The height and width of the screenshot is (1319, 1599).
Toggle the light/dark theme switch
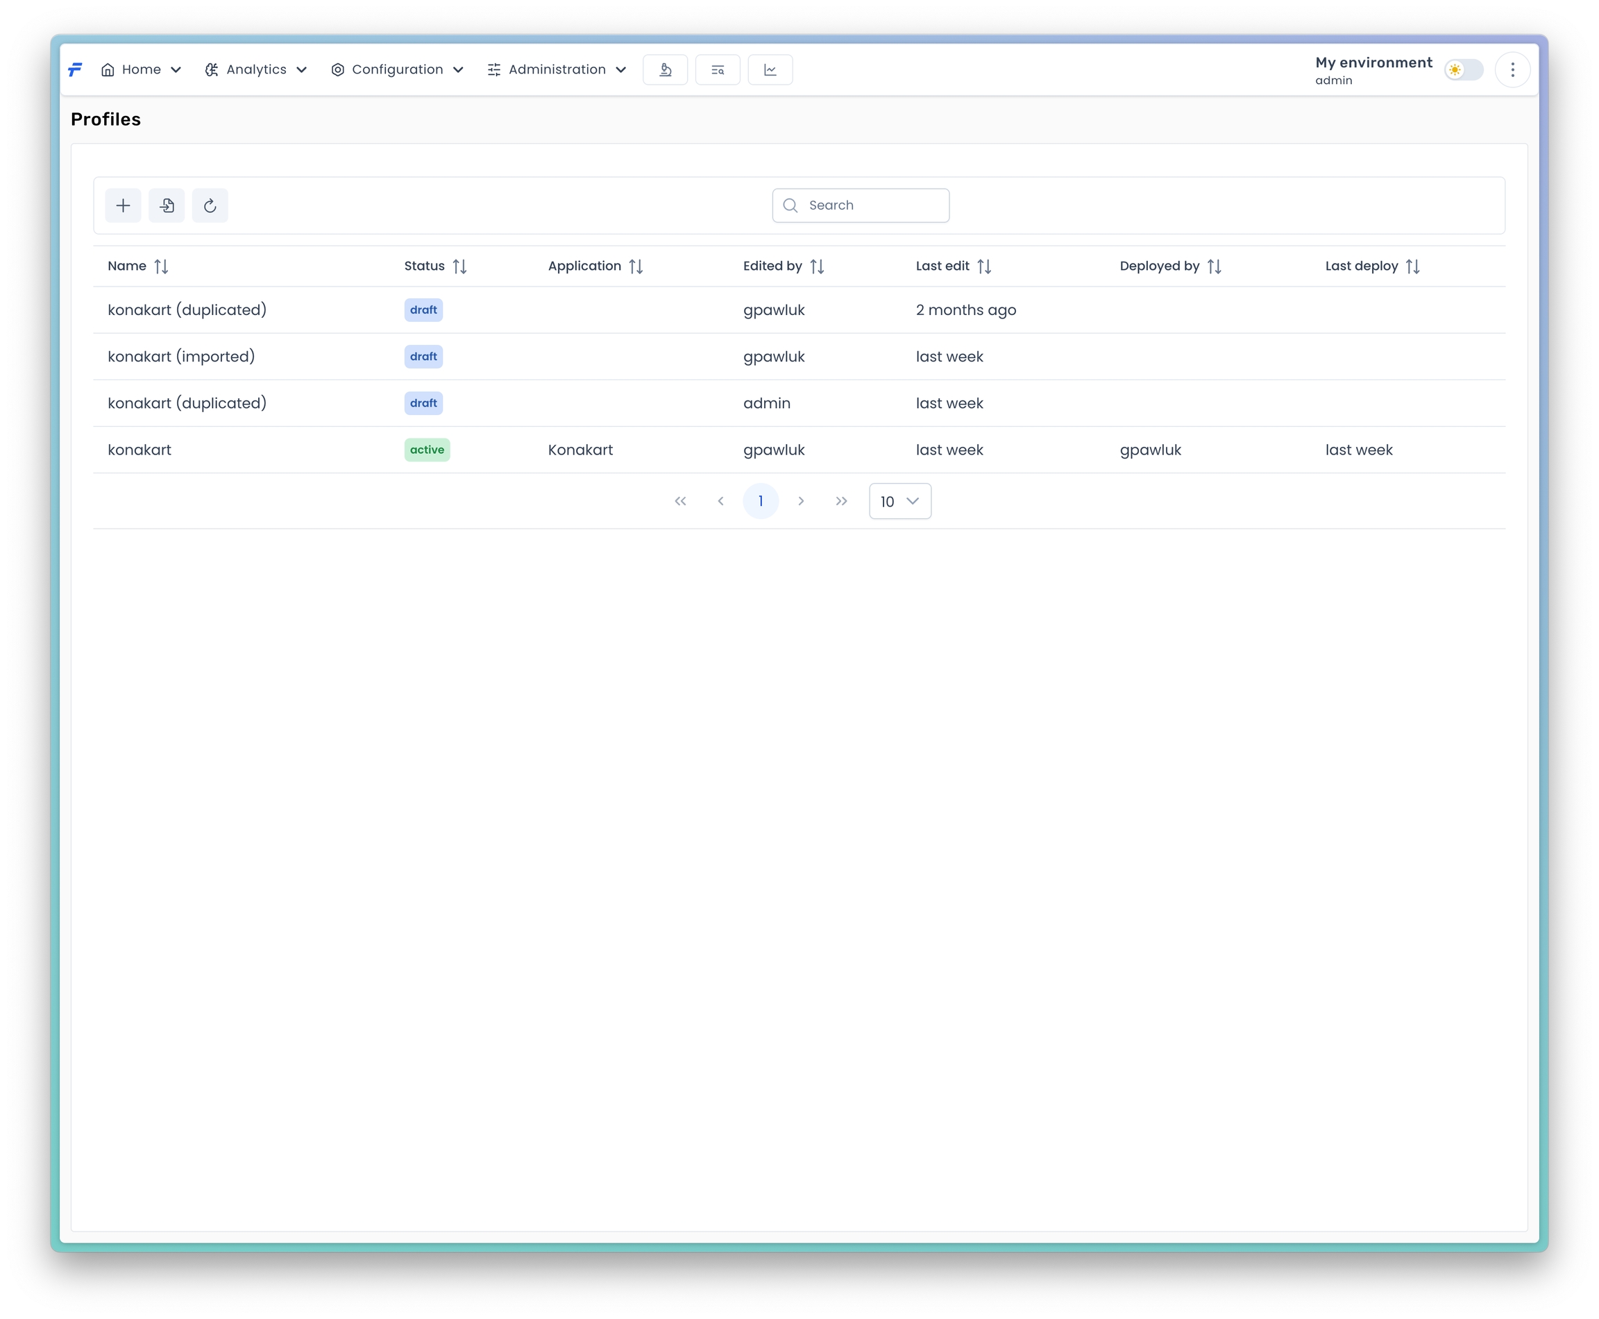(x=1464, y=70)
